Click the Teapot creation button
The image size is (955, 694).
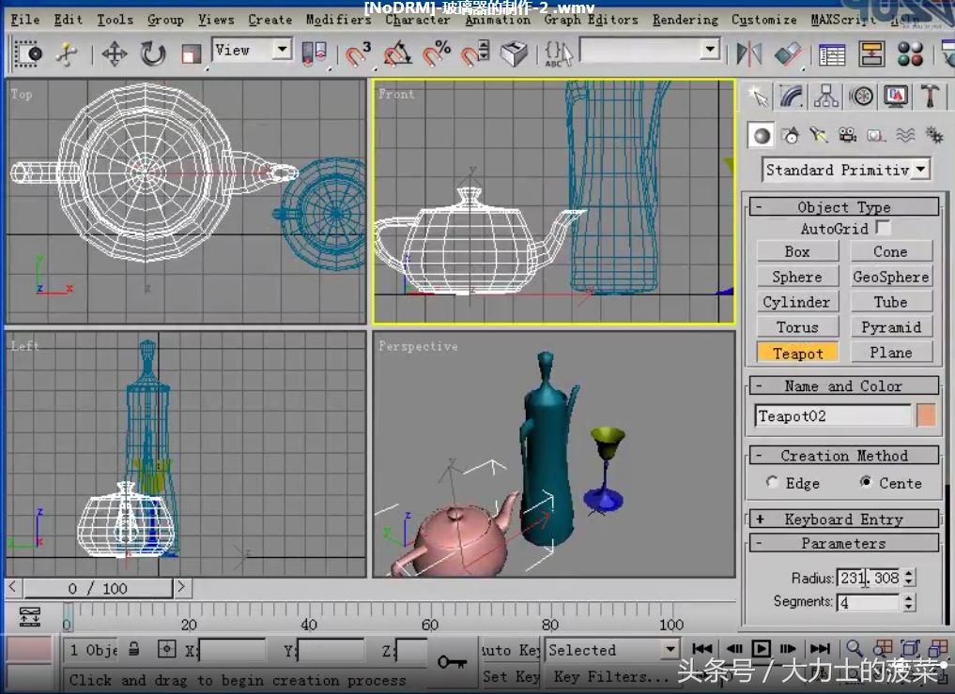pos(796,353)
